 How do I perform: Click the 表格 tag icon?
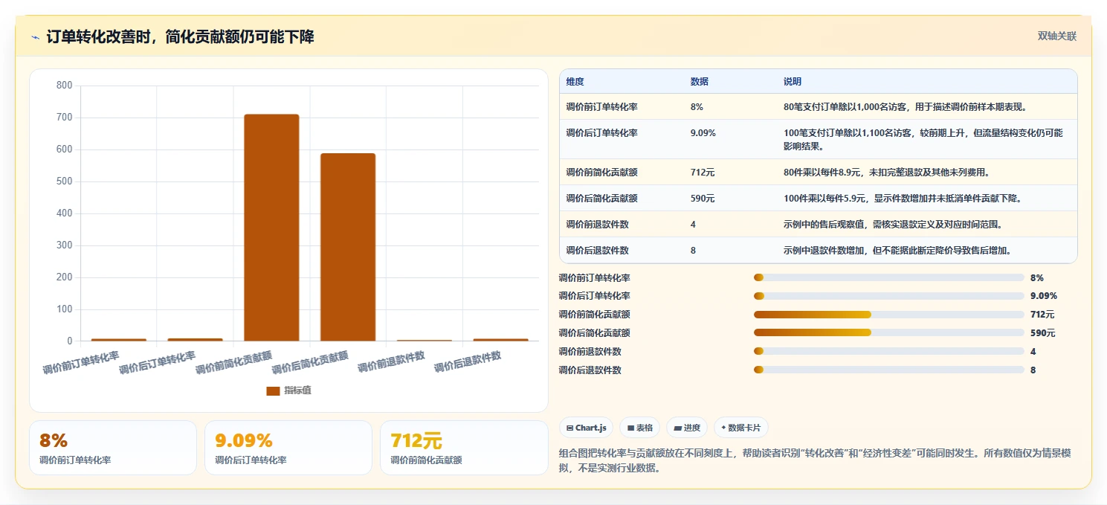click(x=630, y=428)
